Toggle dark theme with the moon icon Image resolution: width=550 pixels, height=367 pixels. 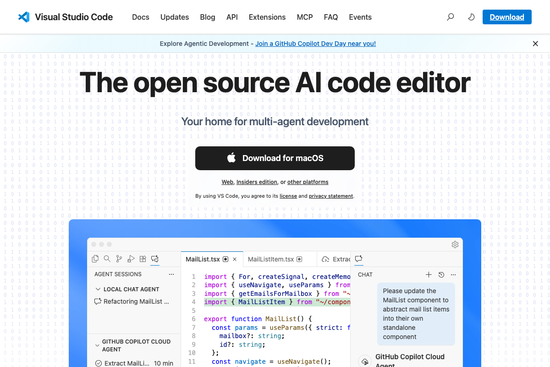tap(471, 17)
